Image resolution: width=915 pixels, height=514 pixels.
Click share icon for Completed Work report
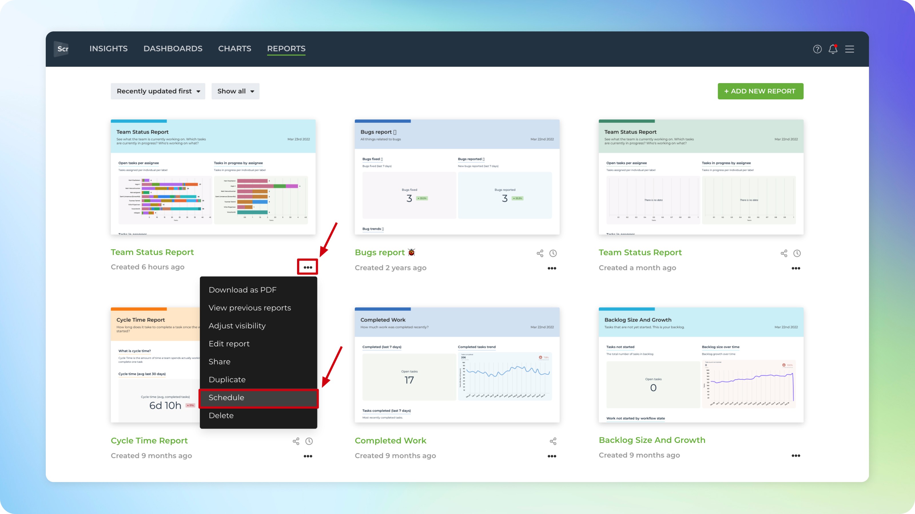[x=553, y=441]
